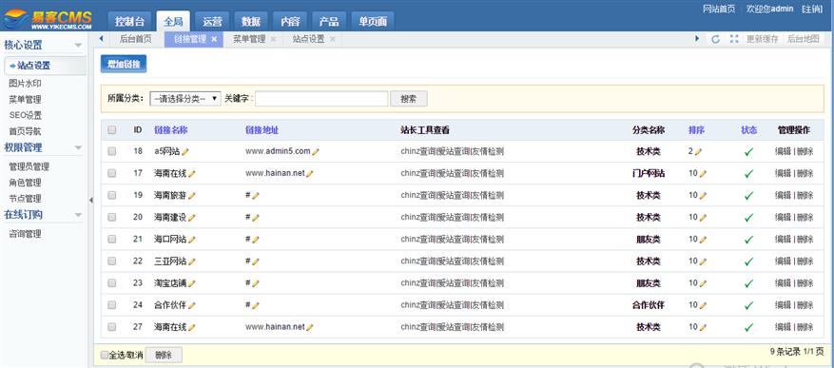Check the box for row ID 21
Viewport: 834px width, 368px height.
[x=111, y=240]
